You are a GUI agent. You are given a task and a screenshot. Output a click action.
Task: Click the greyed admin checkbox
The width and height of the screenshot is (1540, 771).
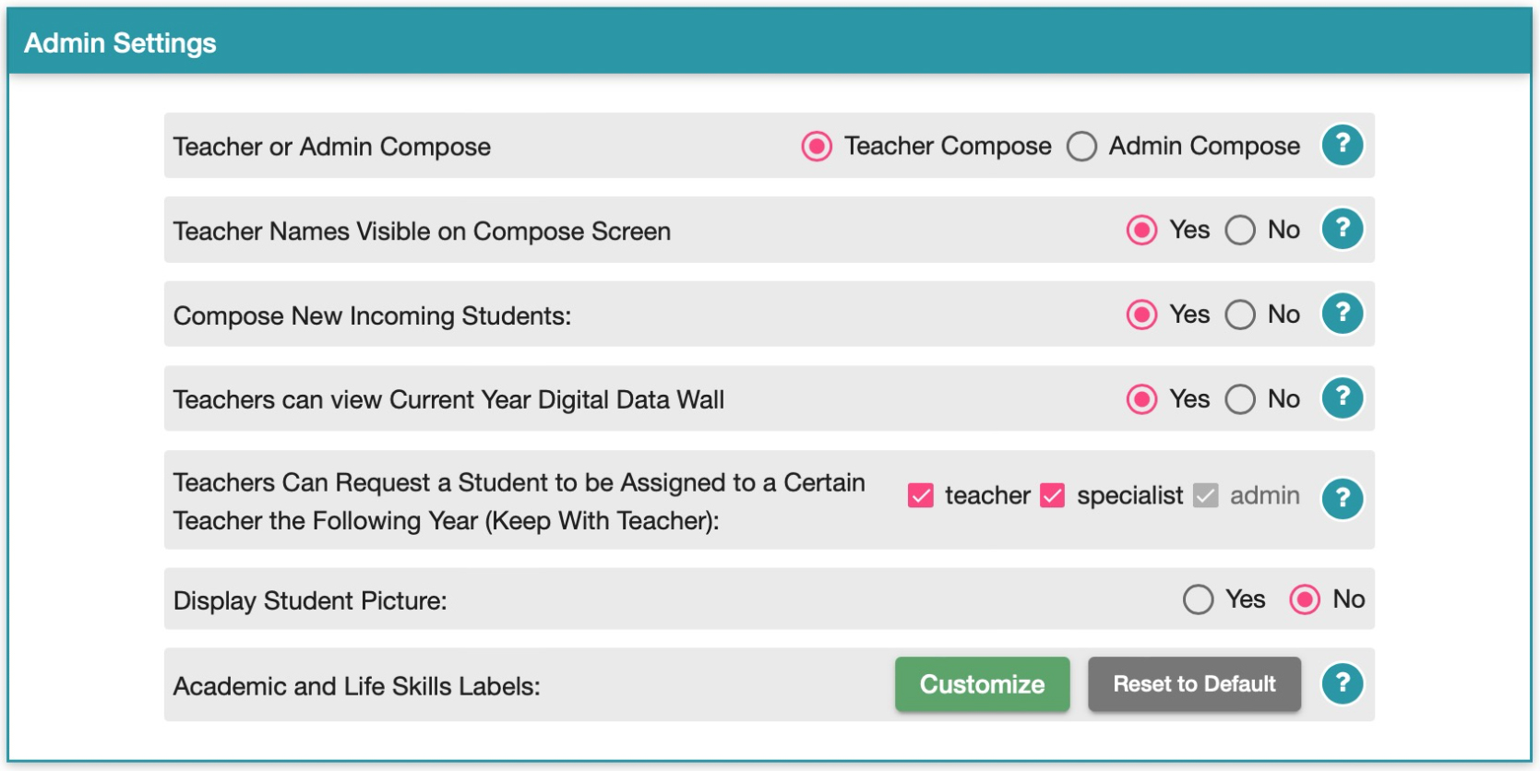1205,496
